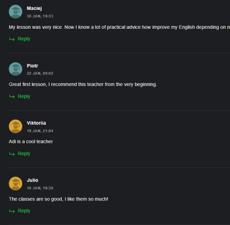
Task: Select the reviewer name Maciej
Action: [34, 9]
